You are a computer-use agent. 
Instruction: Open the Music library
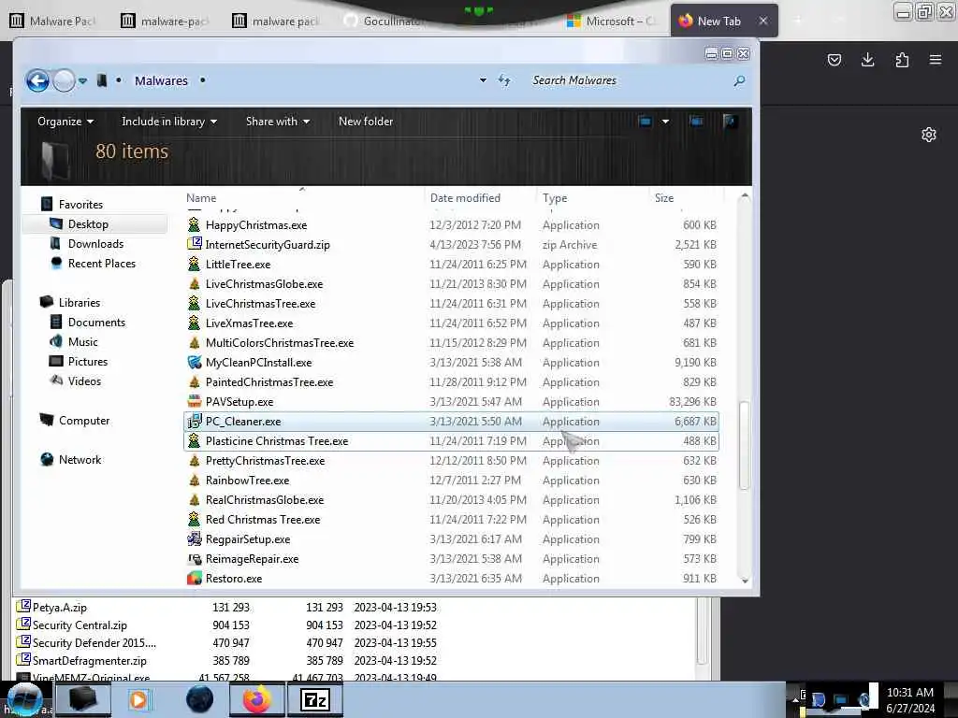82,342
